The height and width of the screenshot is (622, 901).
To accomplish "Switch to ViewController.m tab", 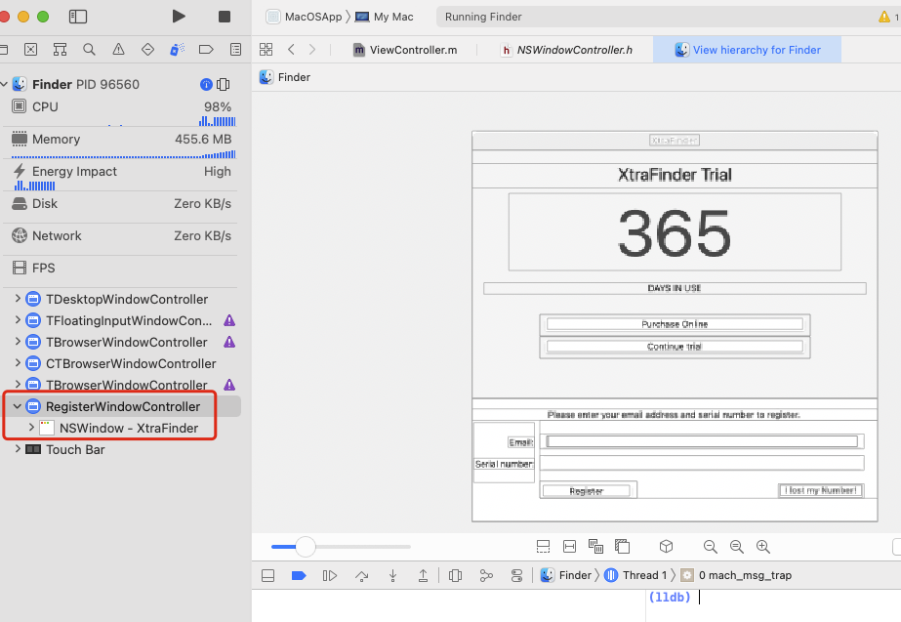I will (x=406, y=50).
